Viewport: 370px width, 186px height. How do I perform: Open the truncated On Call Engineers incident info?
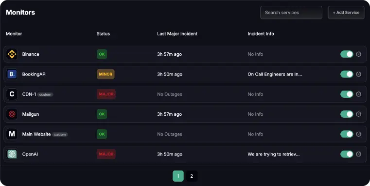click(275, 74)
